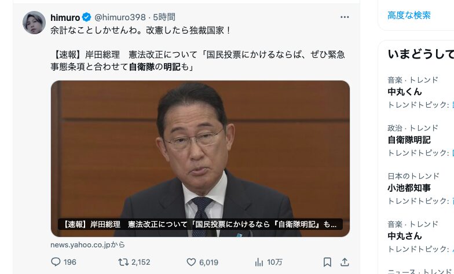Share the tweet with the upload icon

[x=345, y=262]
